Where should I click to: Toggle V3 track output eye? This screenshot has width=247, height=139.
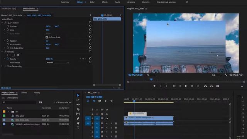(x=107, y=110)
